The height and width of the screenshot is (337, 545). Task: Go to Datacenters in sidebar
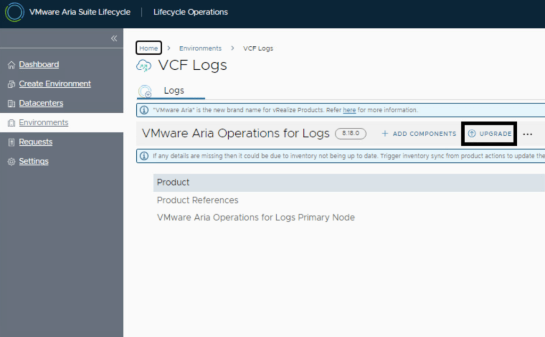[41, 103]
